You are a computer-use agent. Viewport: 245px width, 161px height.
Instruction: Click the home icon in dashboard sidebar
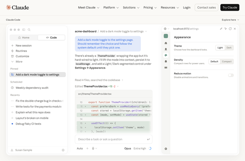(166, 43)
